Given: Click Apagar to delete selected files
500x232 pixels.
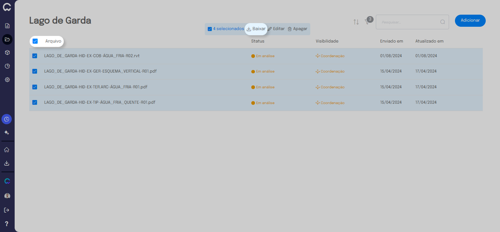Looking at the screenshot, I should 297,29.
